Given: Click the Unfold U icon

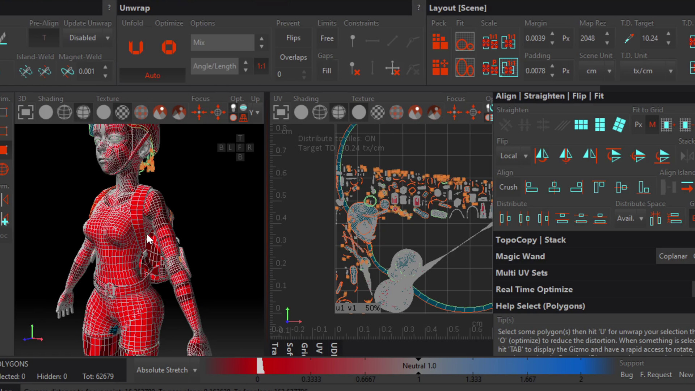Looking at the screenshot, I should (x=136, y=47).
